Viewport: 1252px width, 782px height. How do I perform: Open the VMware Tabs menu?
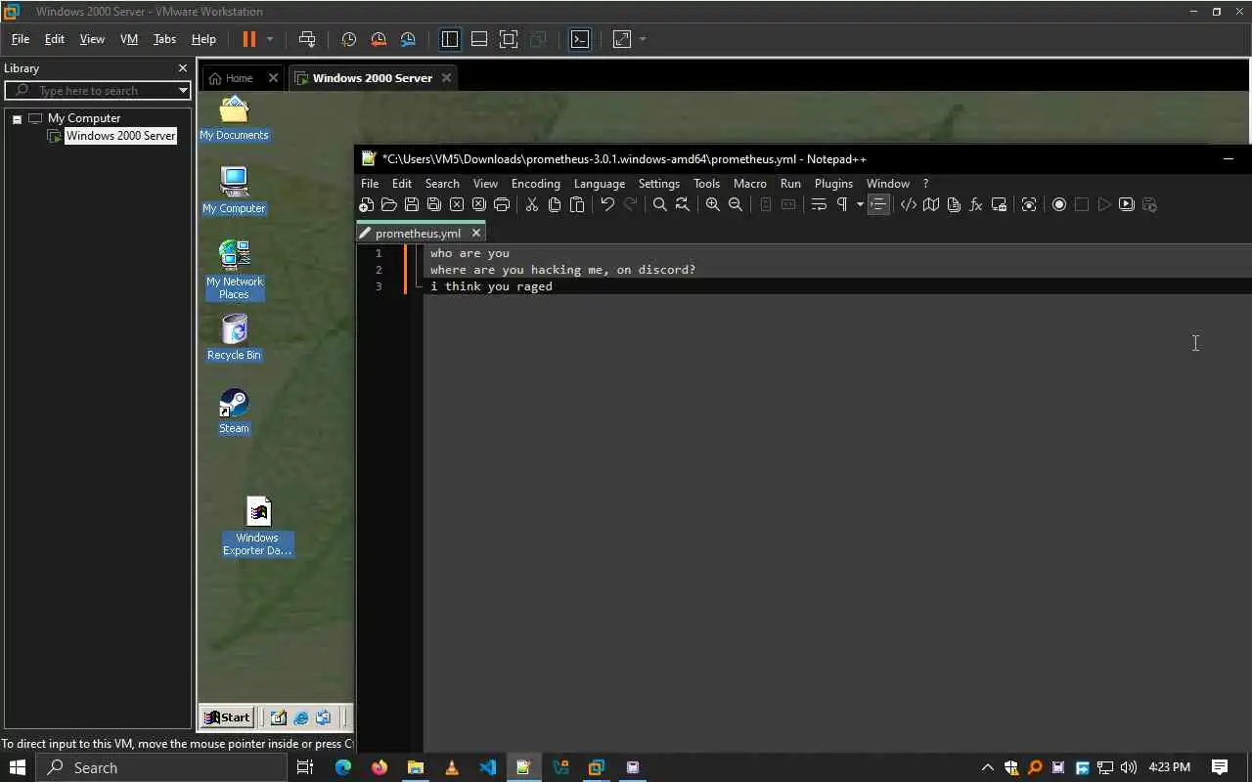[164, 39]
